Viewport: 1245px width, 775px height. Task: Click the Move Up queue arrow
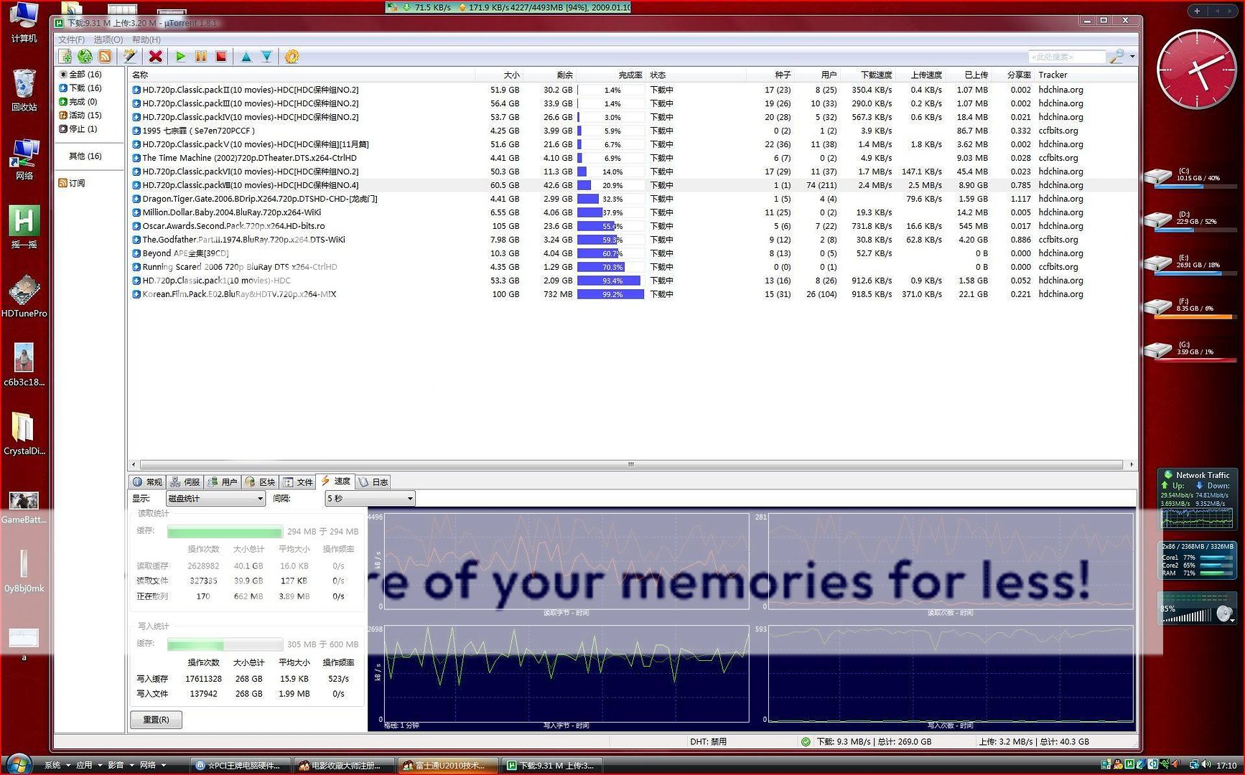coord(246,57)
